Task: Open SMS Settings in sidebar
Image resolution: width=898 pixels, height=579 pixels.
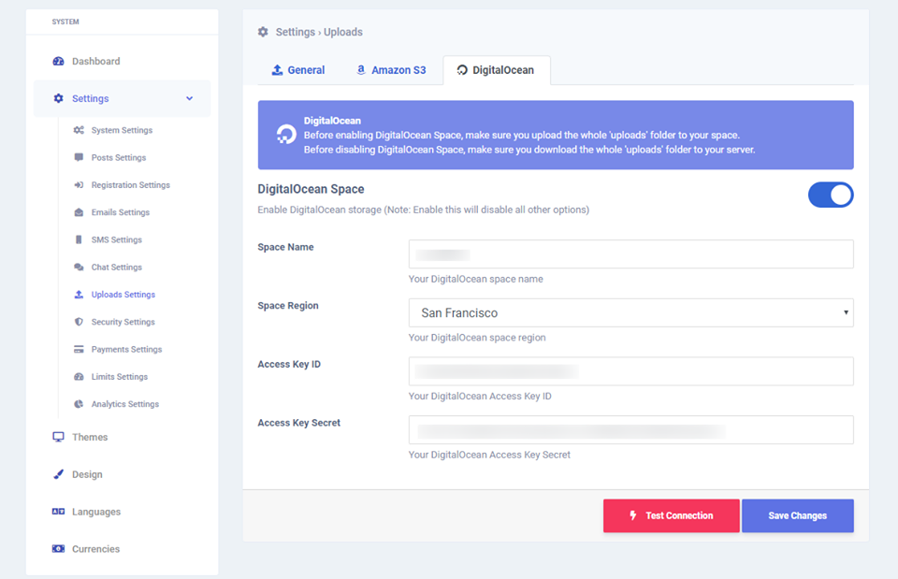Action: tap(117, 240)
